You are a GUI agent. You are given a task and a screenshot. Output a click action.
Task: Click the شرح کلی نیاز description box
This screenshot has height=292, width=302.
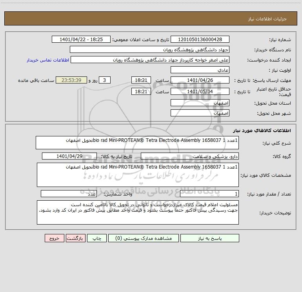(137, 143)
